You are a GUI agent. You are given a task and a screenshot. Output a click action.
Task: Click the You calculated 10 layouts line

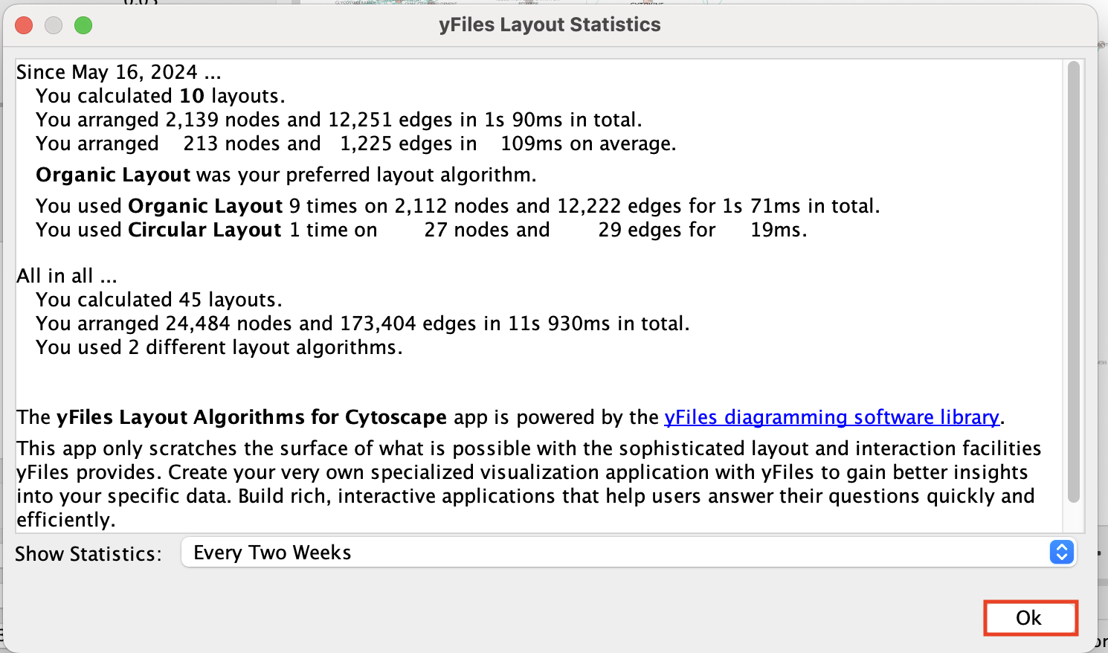point(161,96)
